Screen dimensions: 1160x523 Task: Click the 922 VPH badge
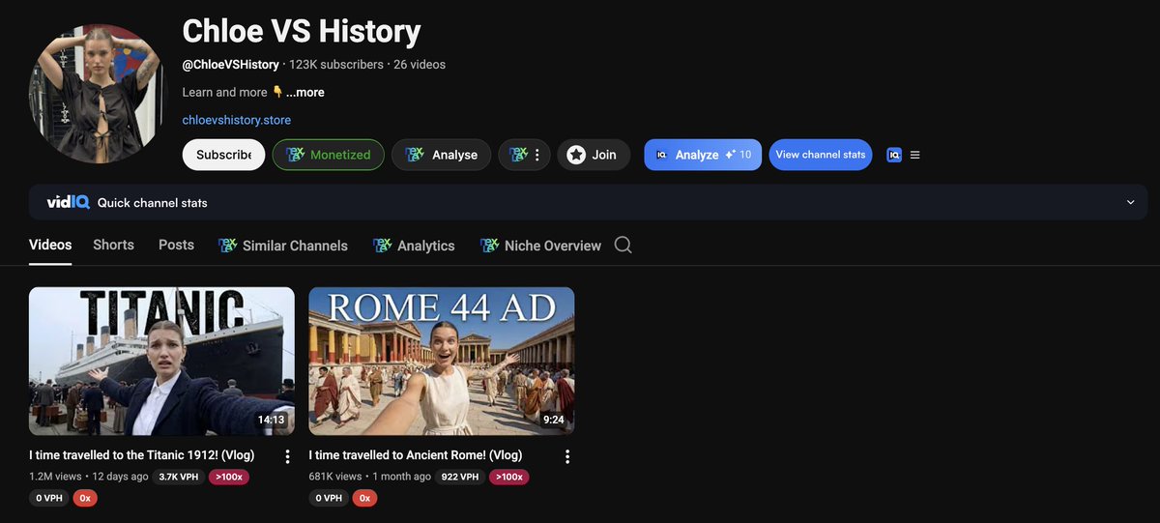(x=460, y=477)
